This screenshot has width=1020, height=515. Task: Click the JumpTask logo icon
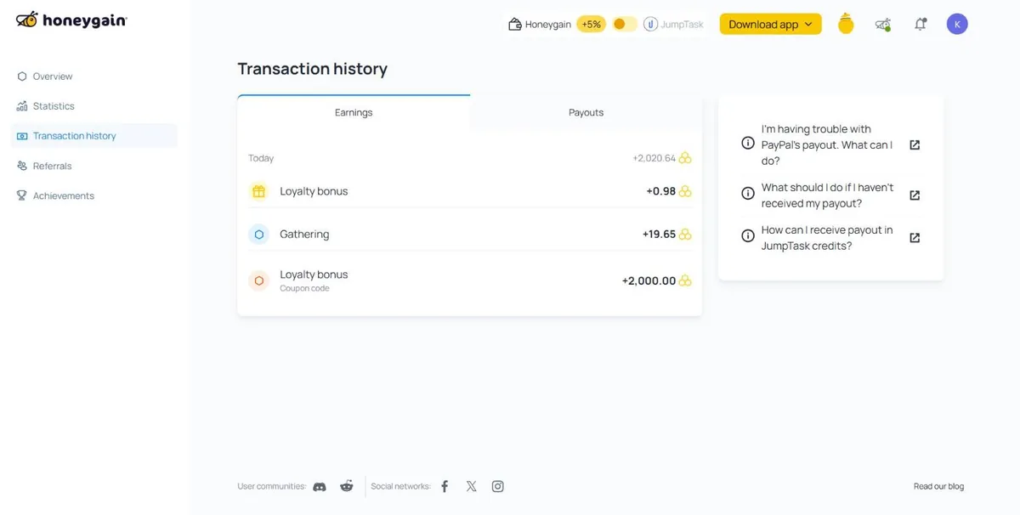point(650,24)
